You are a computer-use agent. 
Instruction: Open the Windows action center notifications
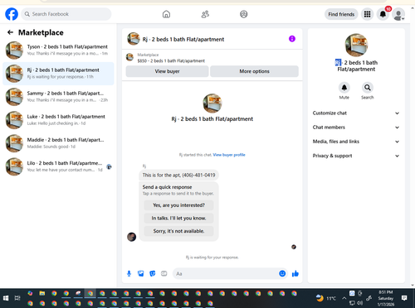tap(404, 298)
